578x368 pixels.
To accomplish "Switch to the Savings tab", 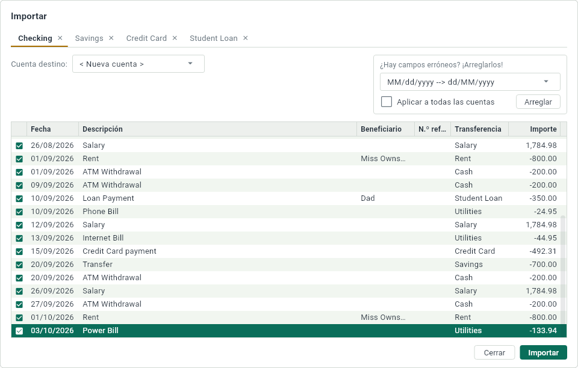I will tap(89, 38).
